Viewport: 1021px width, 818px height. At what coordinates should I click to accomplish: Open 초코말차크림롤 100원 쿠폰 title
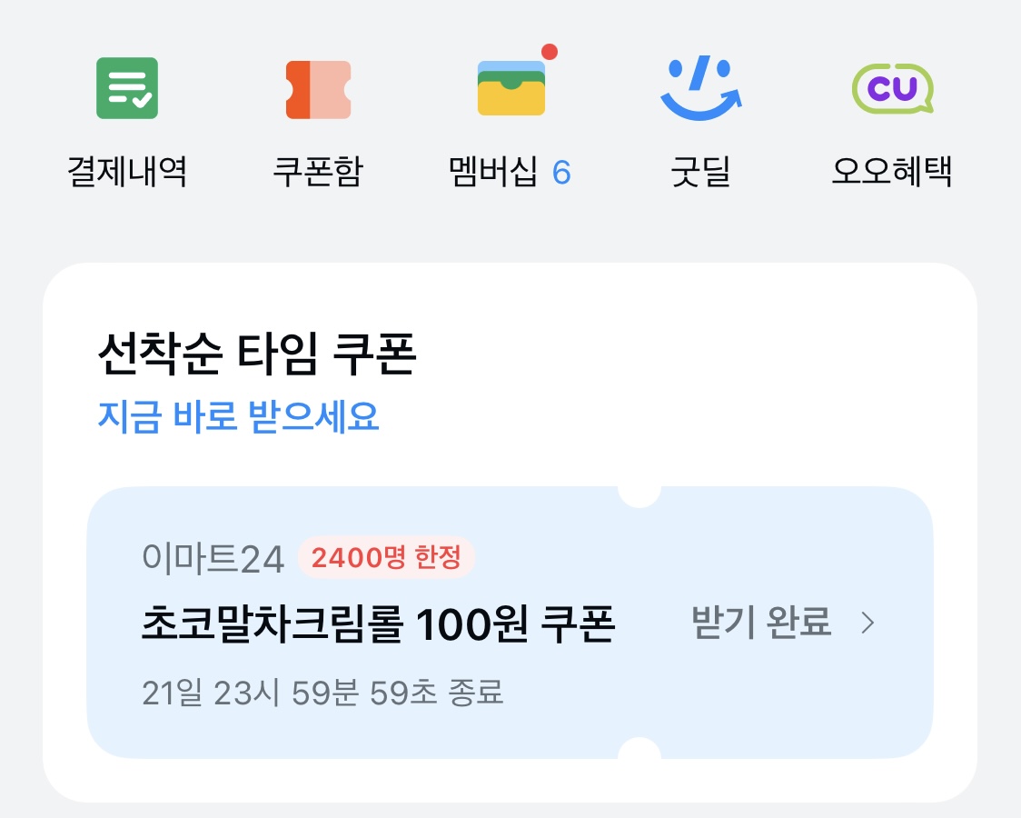point(378,623)
